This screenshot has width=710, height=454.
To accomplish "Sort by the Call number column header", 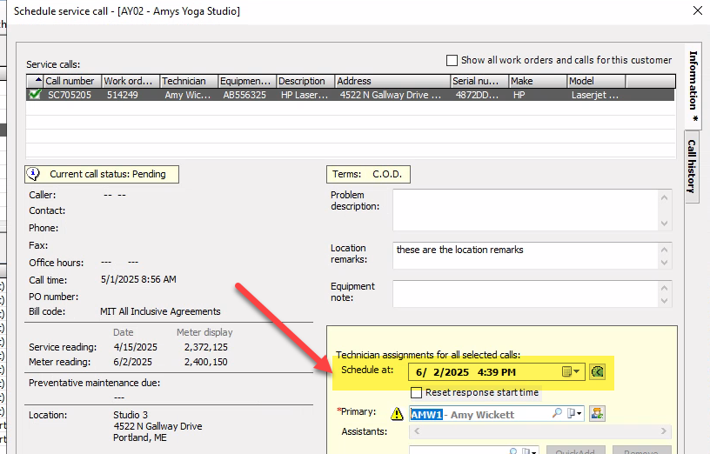I will pyautogui.click(x=72, y=81).
